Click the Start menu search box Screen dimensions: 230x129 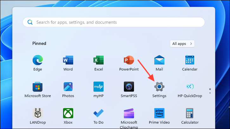coord(113,22)
